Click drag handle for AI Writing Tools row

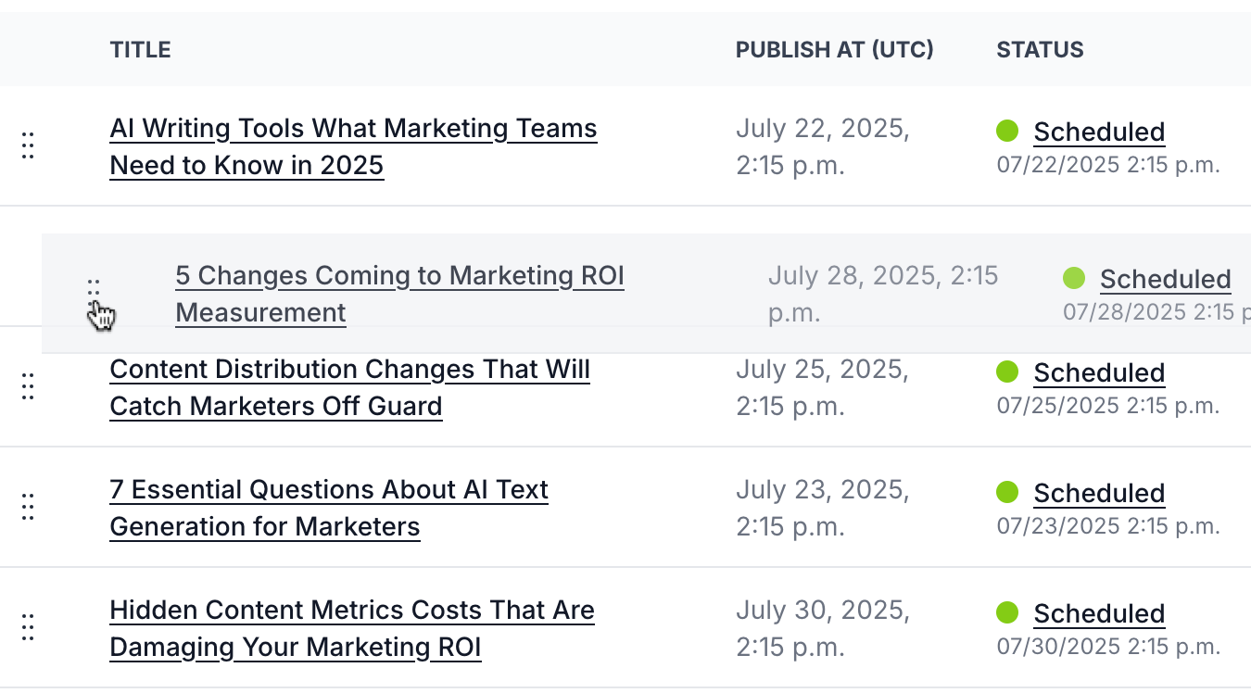click(28, 145)
